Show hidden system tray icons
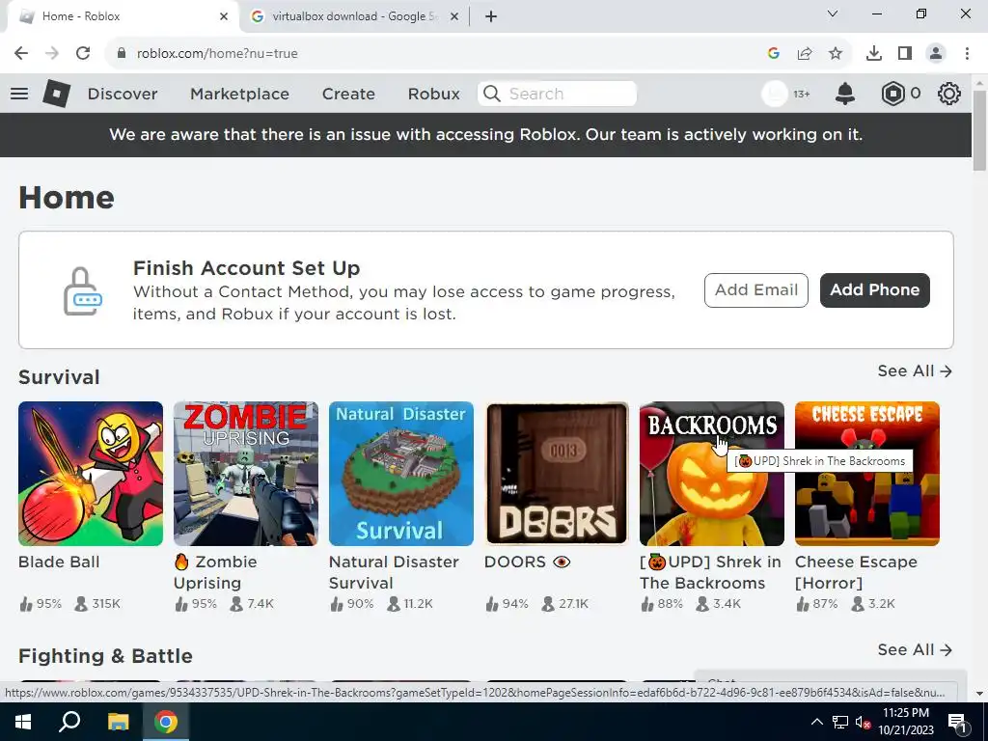The height and width of the screenshot is (741, 988). click(x=816, y=722)
